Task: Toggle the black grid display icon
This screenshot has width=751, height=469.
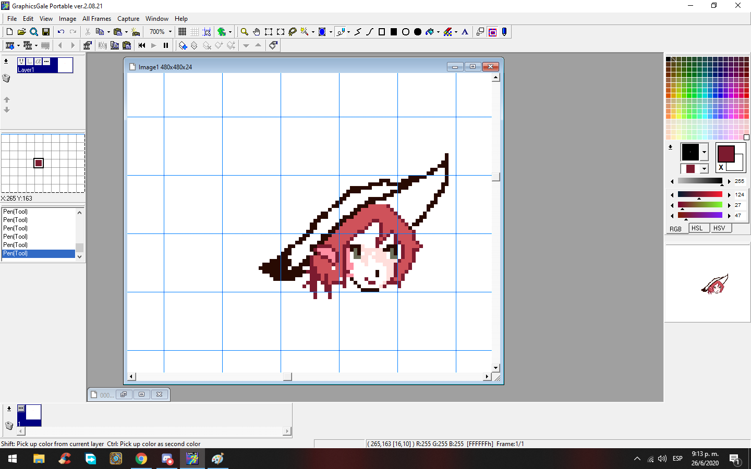Action: (x=182, y=32)
